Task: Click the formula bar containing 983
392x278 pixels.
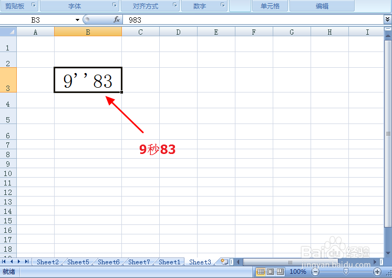Action: point(253,20)
